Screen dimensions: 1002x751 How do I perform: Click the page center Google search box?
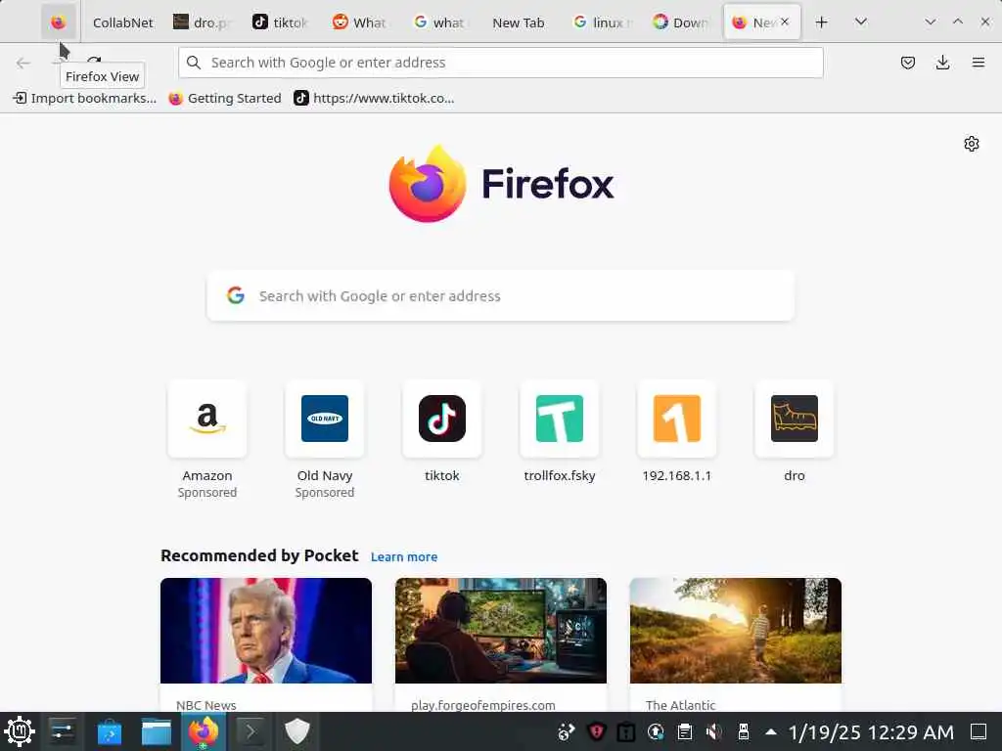500,295
